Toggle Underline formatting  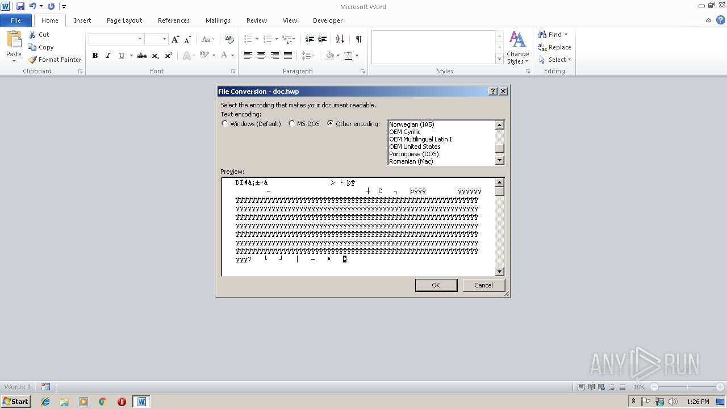(122, 56)
